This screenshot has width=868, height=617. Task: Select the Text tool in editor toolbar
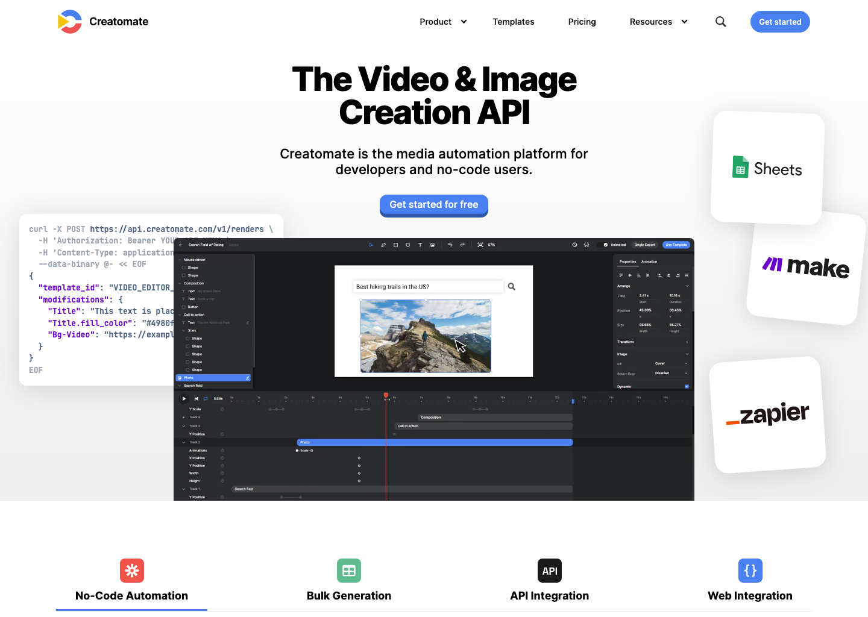pyautogui.click(x=420, y=245)
